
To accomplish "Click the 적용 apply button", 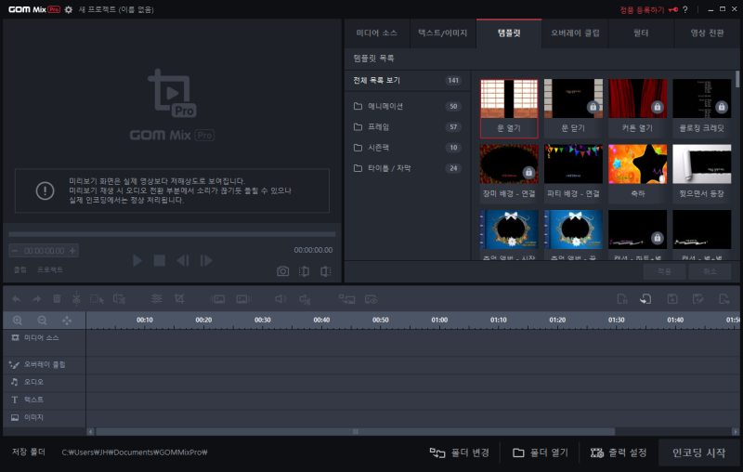I will (x=664, y=271).
